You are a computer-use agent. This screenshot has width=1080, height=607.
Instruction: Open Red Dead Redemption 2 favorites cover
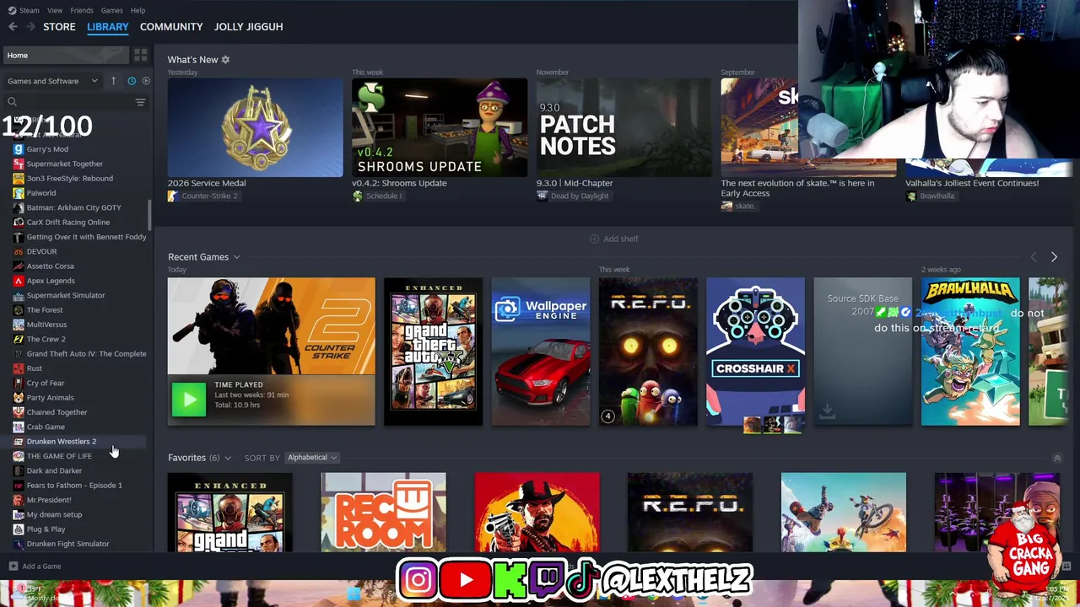(x=537, y=513)
